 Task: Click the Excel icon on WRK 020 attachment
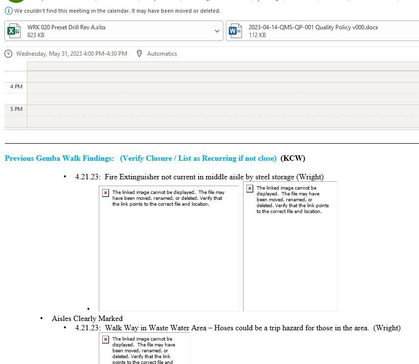[13, 30]
